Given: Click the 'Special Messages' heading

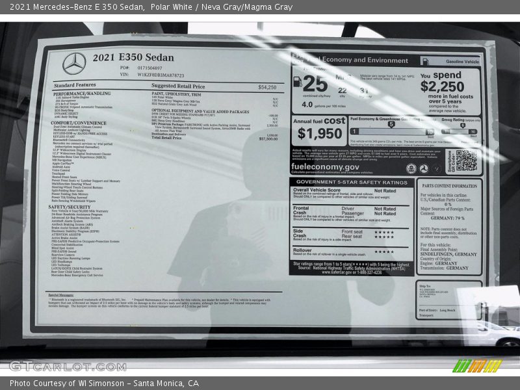Looking at the screenshot, I should pyautogui.click(x=61, y=295).
